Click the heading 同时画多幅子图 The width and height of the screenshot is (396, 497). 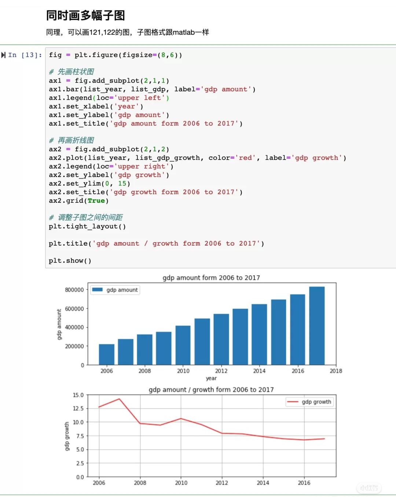point(85,15)
